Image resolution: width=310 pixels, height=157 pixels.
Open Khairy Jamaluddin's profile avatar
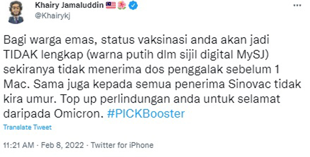pos(16,12)
